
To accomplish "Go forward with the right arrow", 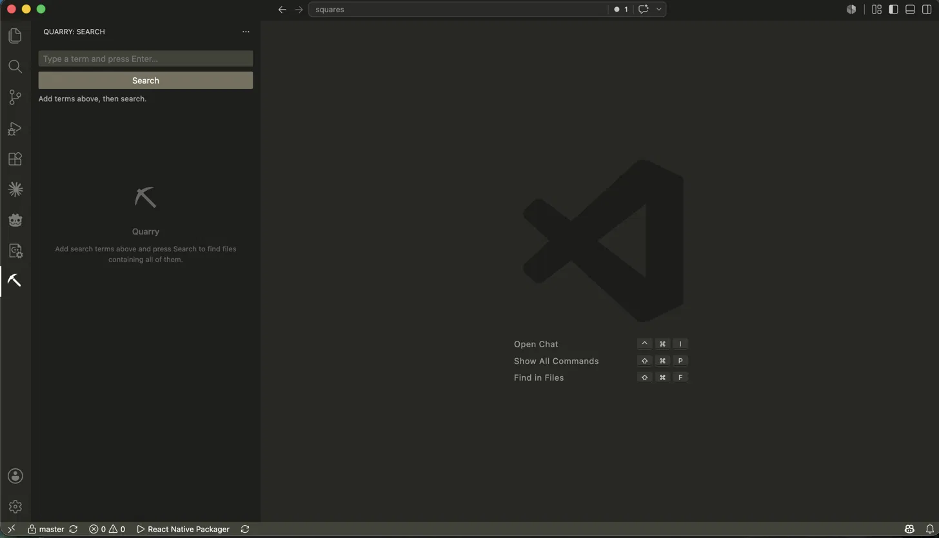I will (x=299, y=10).
